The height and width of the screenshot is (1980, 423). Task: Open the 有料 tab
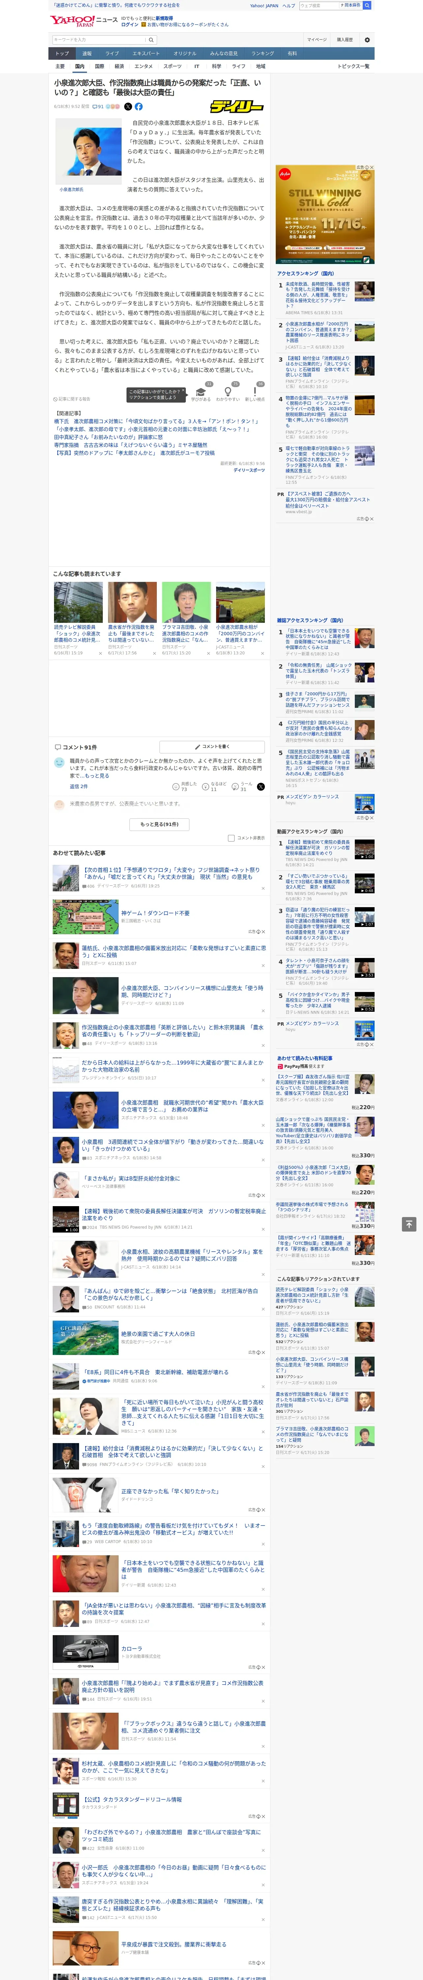point(292,53)
